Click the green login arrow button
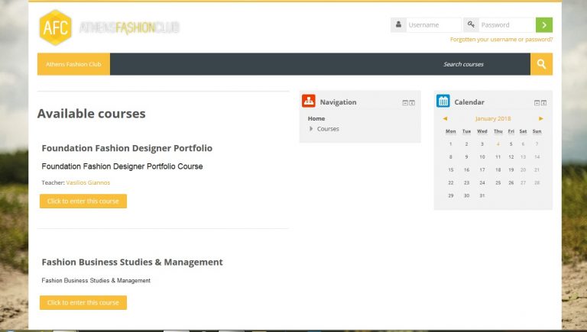 pos(544,25)
